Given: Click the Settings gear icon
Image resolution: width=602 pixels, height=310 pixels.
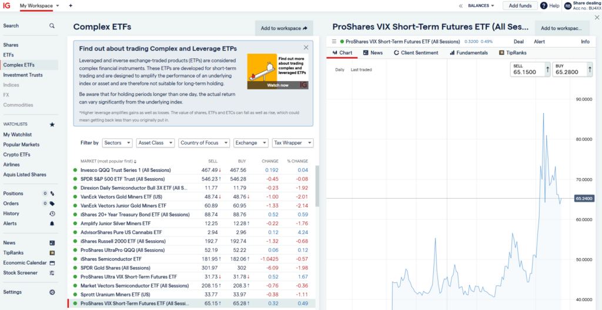Looking at the screenshot, I should 52,292.
